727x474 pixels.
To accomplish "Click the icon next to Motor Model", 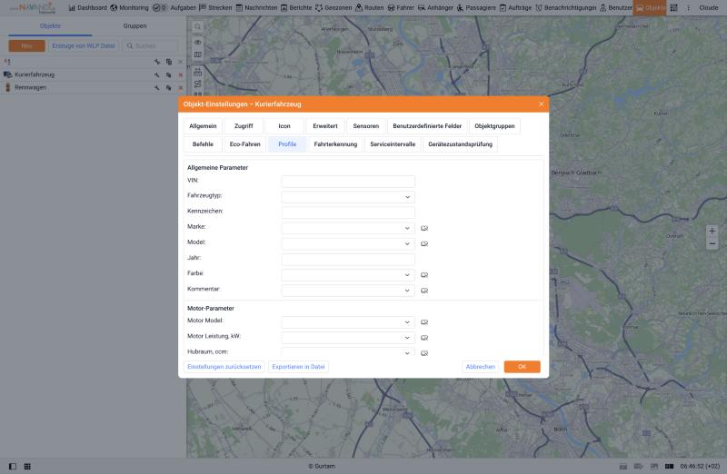I will 424,322.
